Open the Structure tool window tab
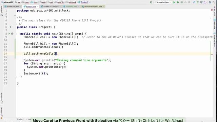The height and width of the screenshot is (122, 217). pyautogui.click(x=1, y=98)
